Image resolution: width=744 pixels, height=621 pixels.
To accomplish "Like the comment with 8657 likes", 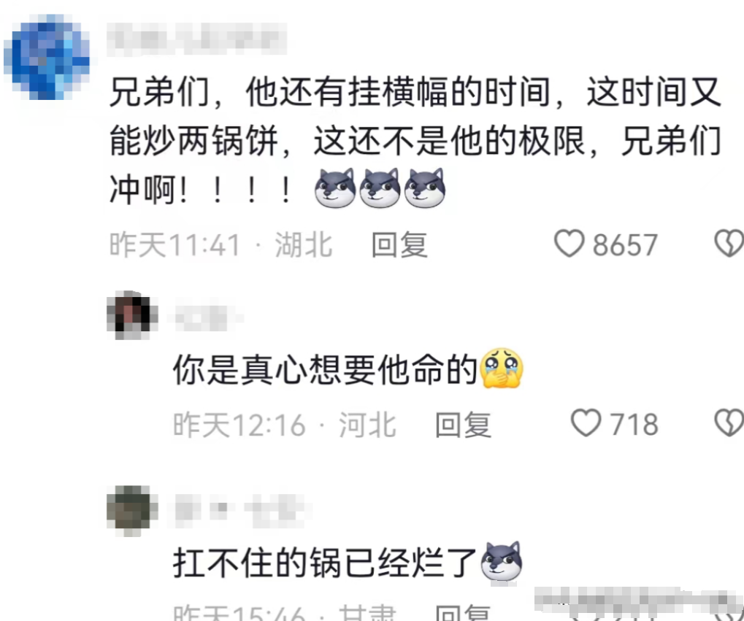I will tap(569, 244).
